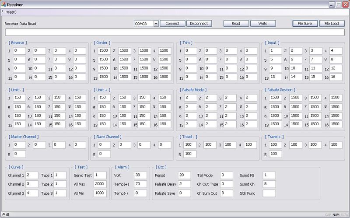Click the All Max value field
This screenshot has height=218, width=350.
click(x=100, y=184)
